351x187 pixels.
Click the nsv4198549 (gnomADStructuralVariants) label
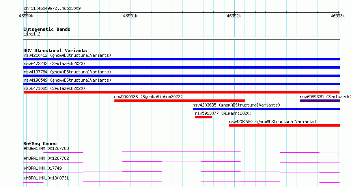[67, 80]
